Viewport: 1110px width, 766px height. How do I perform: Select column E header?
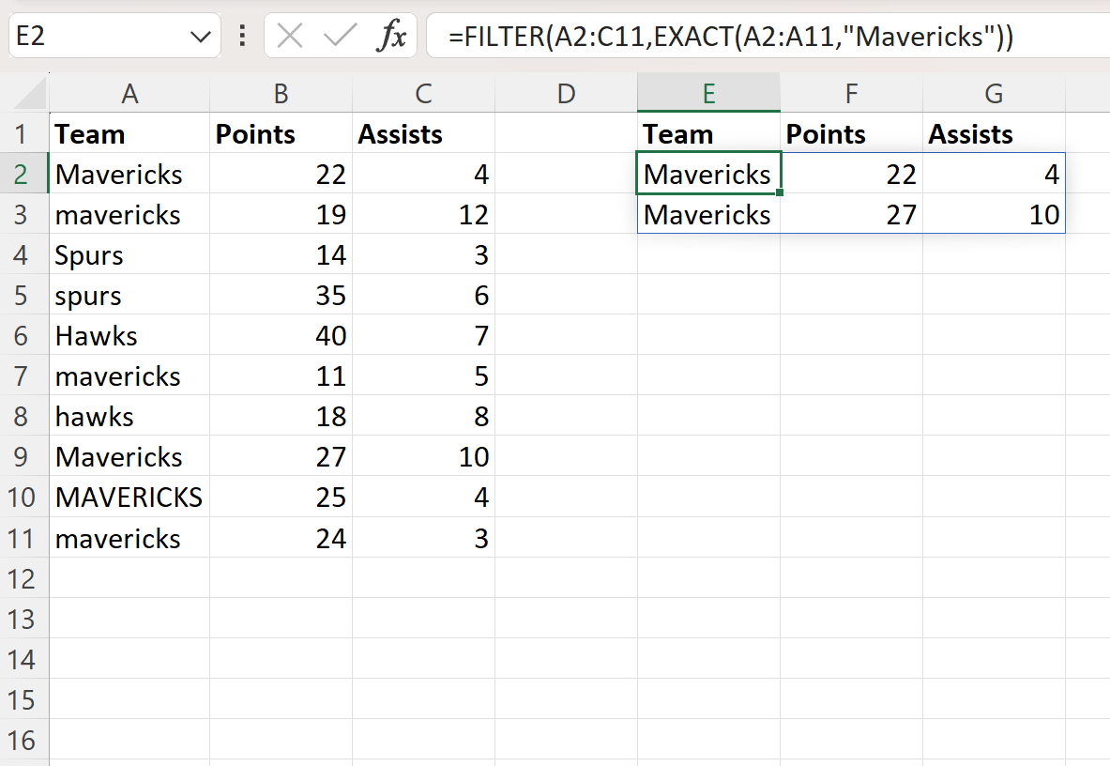pyautogui.click(x=708, y=93)
